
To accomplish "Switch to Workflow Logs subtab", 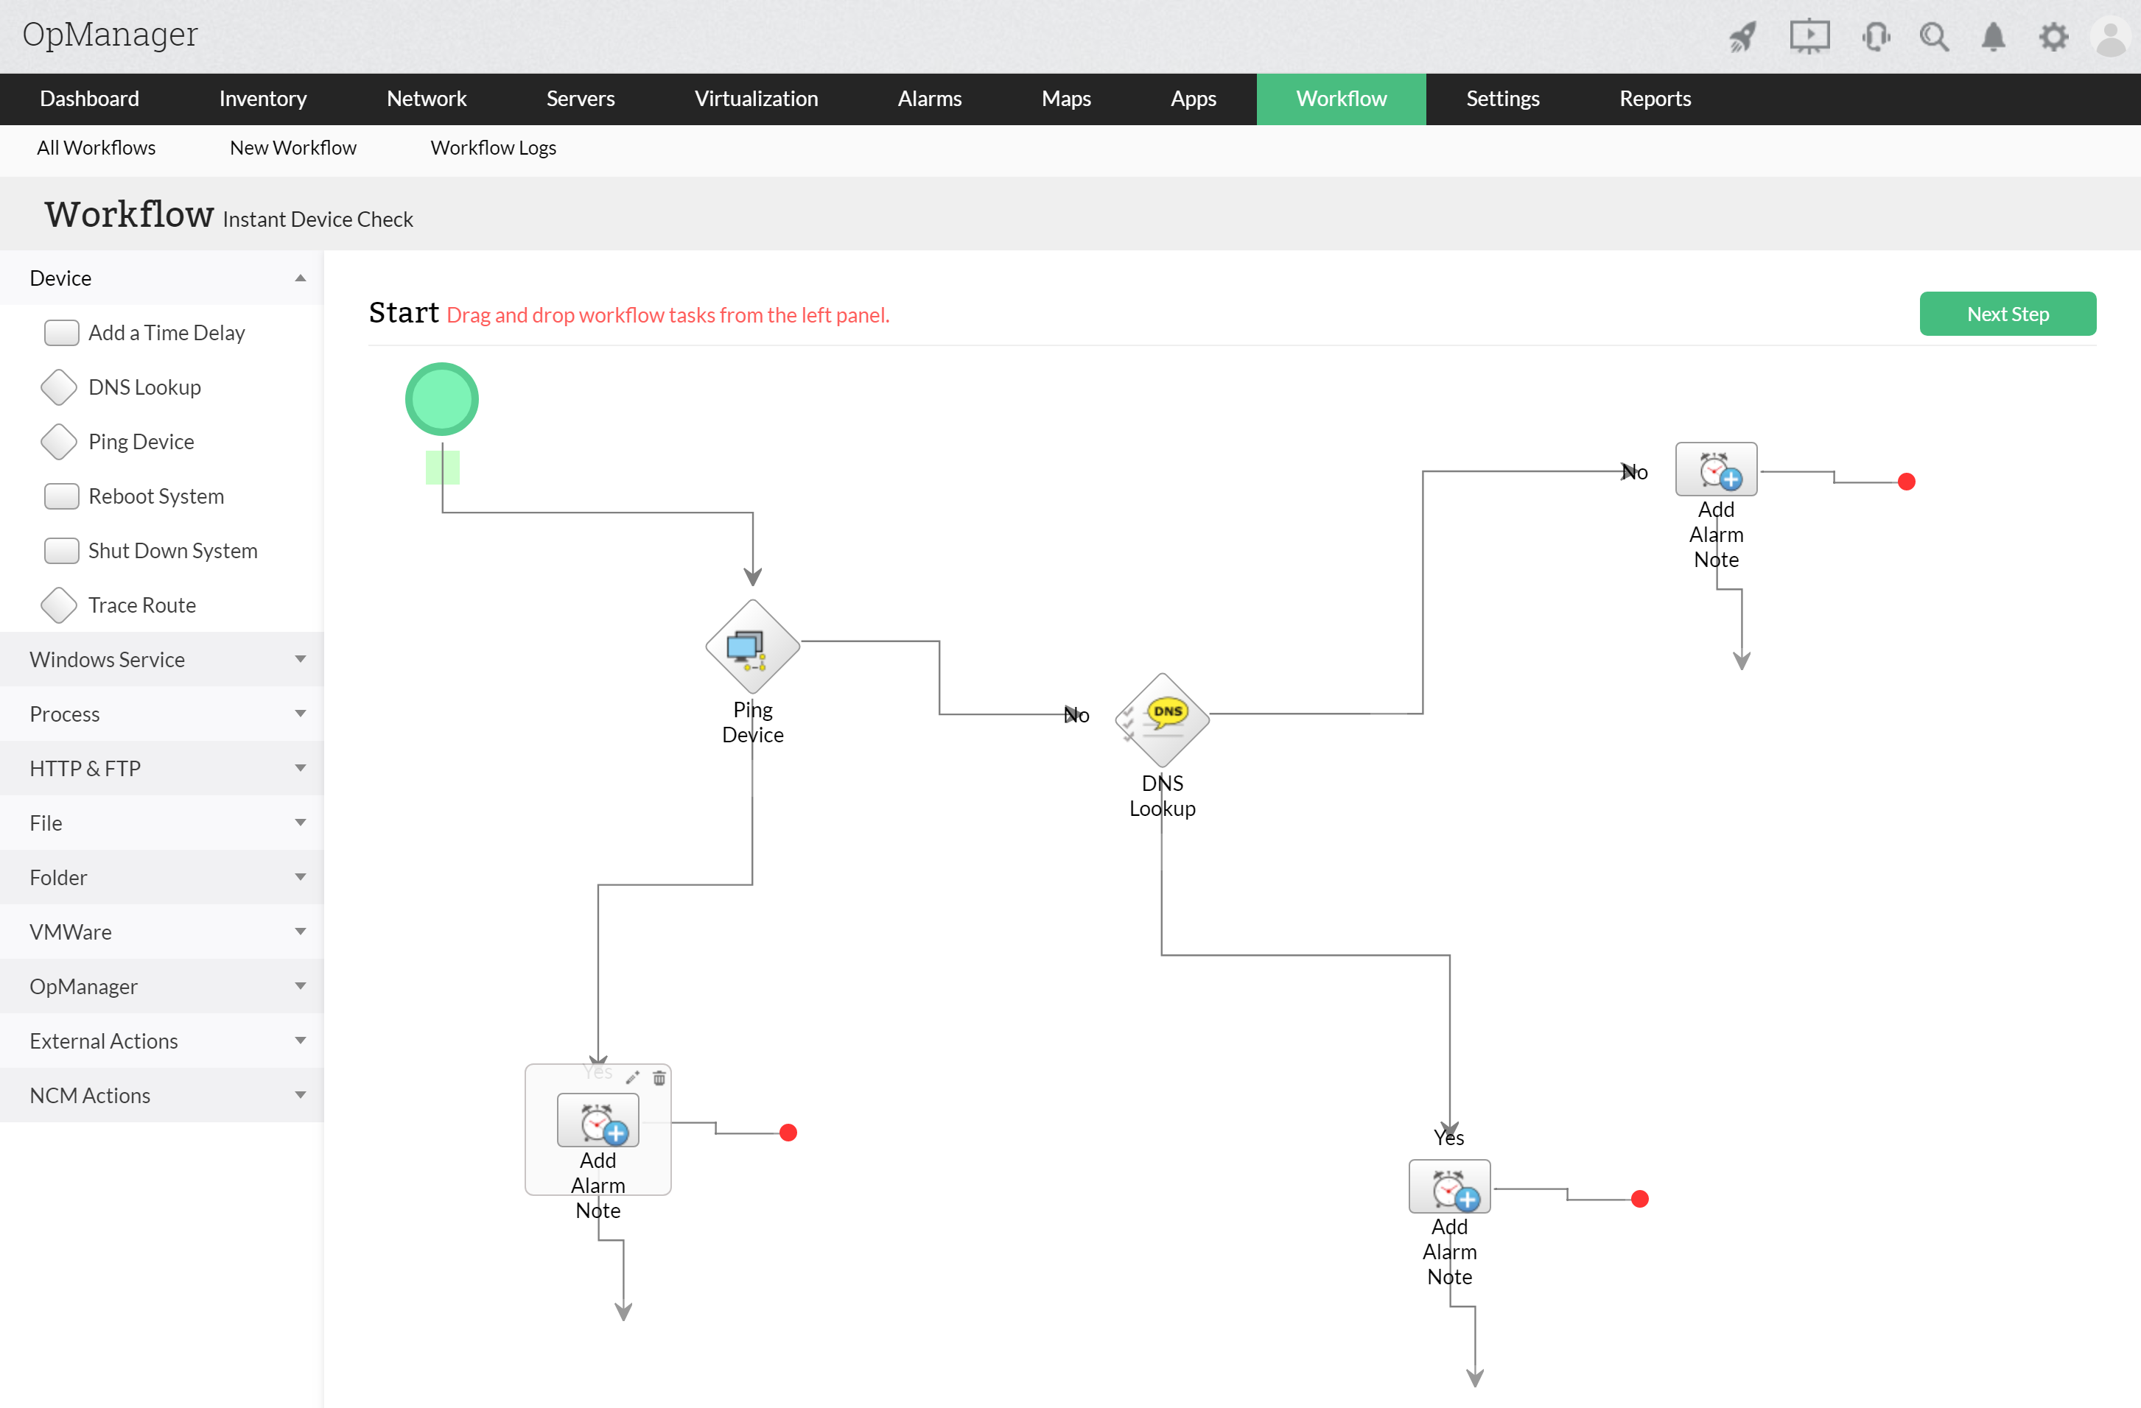I will [493, 147].
